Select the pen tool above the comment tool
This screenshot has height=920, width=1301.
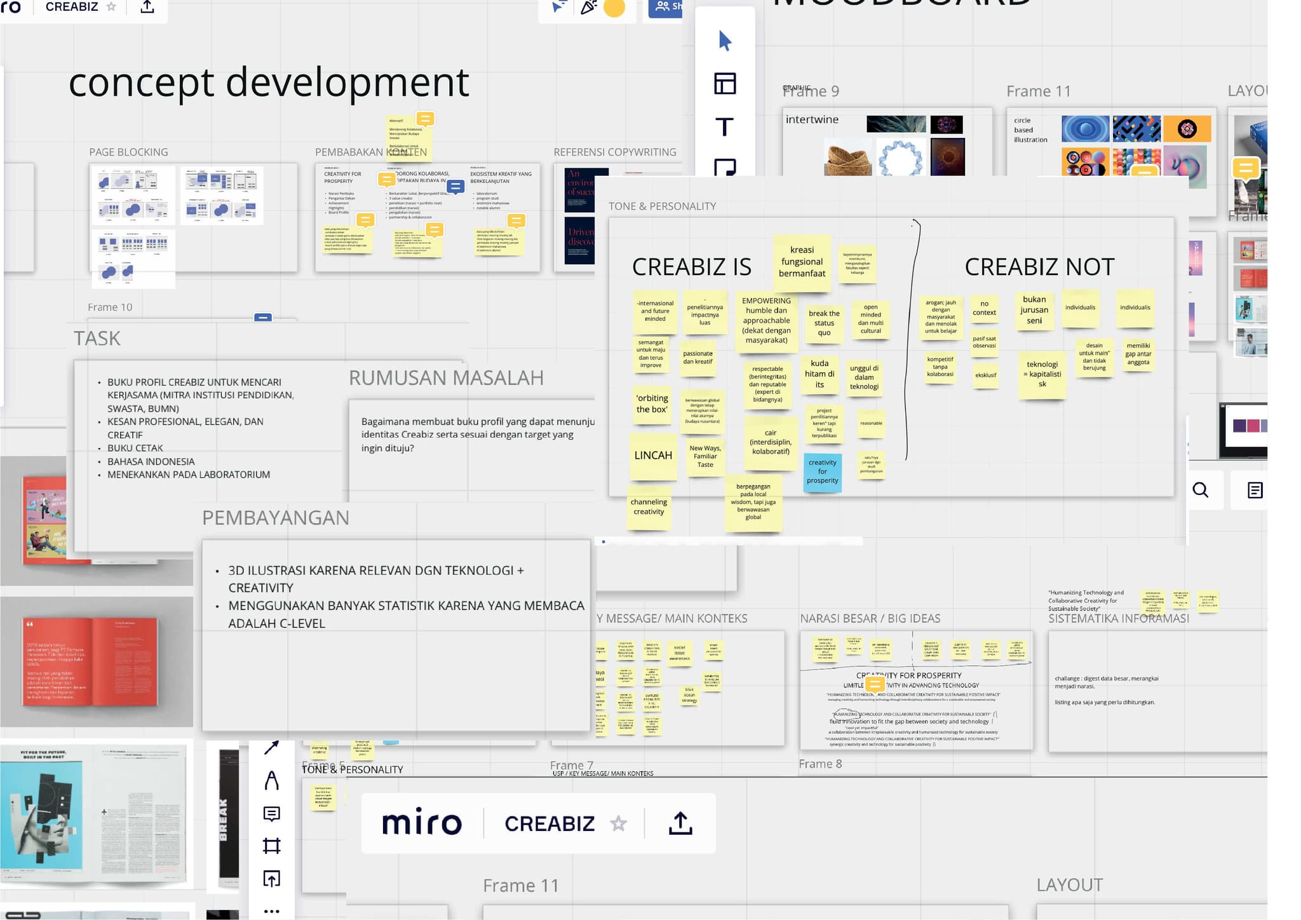point(271,780)
